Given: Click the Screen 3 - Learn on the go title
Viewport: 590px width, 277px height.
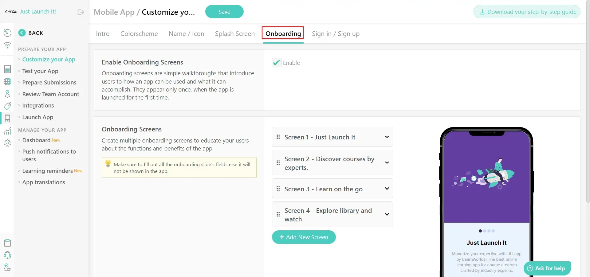Looking at the screenshot, I should [323, 189].
